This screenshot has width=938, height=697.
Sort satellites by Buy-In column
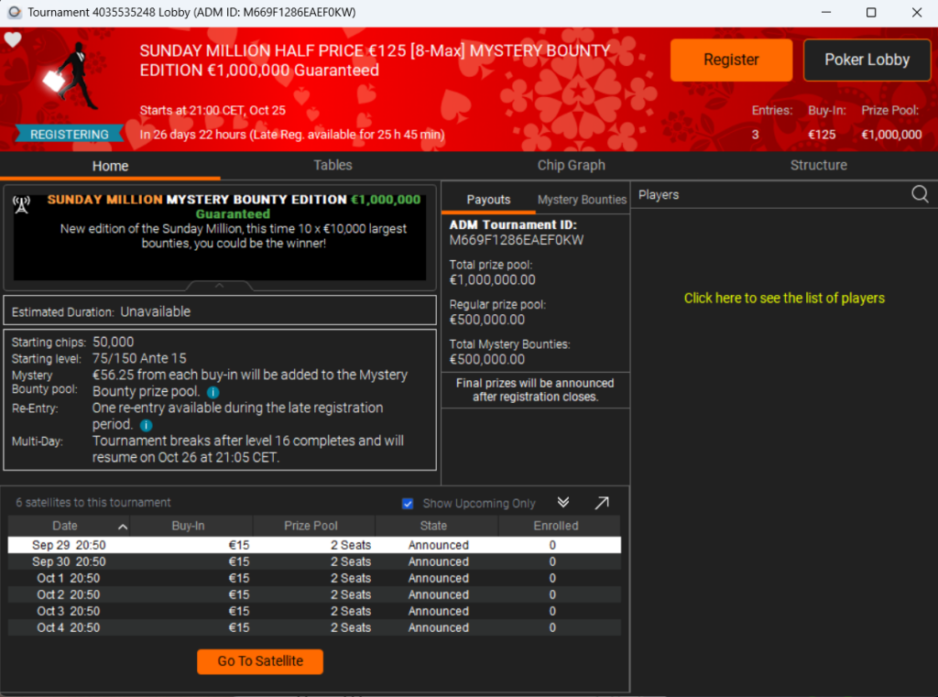(191, 526)
